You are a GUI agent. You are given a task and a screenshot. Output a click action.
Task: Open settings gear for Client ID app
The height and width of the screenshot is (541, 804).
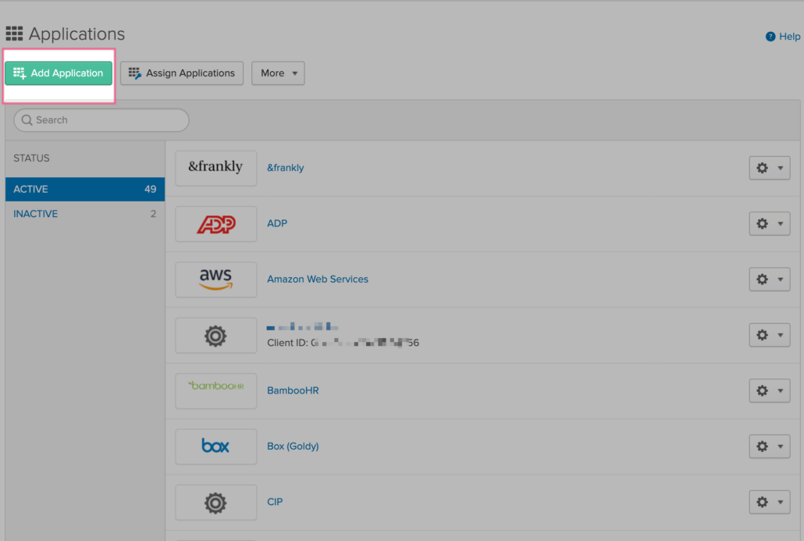(x=769, y=335)
